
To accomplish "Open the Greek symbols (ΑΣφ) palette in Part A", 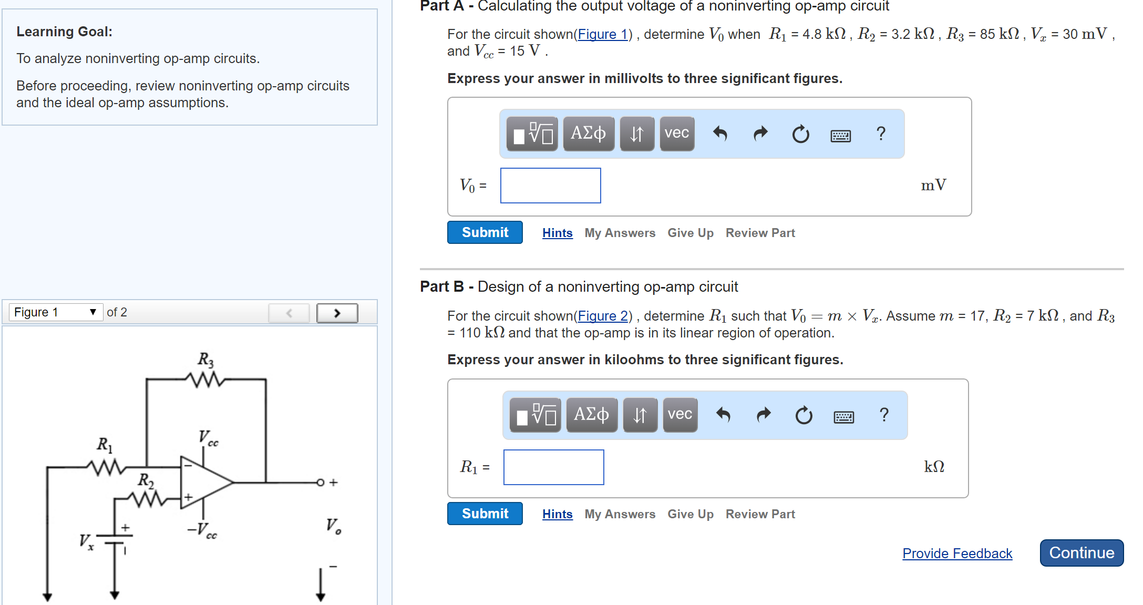I will click(x=588, y=134).
